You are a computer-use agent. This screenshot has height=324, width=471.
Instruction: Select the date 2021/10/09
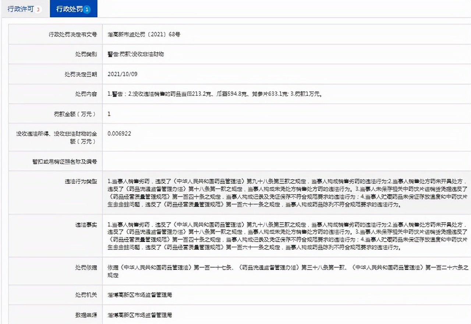coord(123,74)
